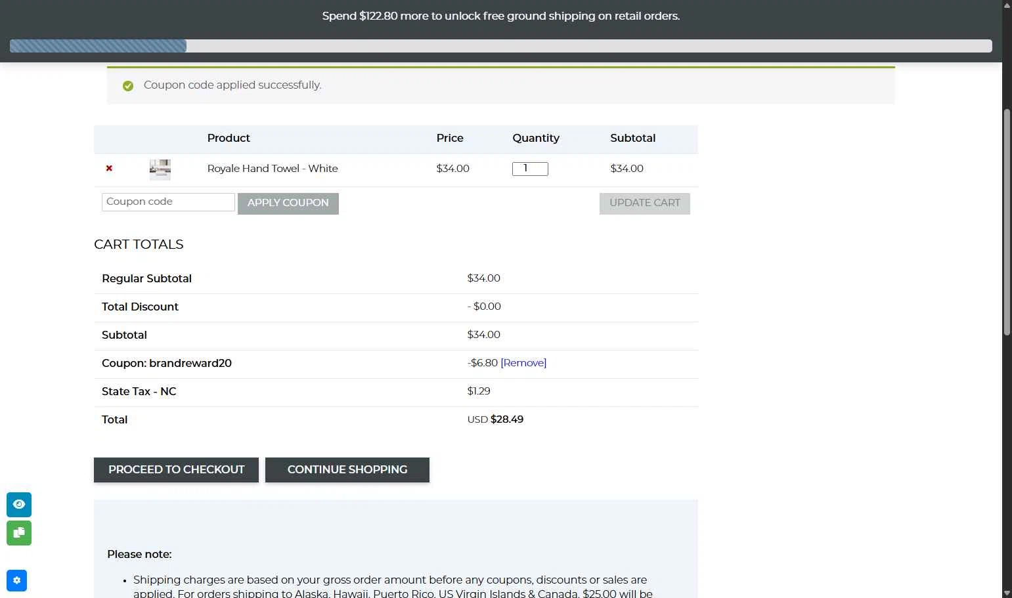
Task: Remove Royale Hand Towel with red X
Action: 109,169
